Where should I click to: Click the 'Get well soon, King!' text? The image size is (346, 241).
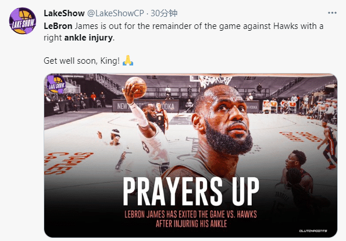pos(81,61)
